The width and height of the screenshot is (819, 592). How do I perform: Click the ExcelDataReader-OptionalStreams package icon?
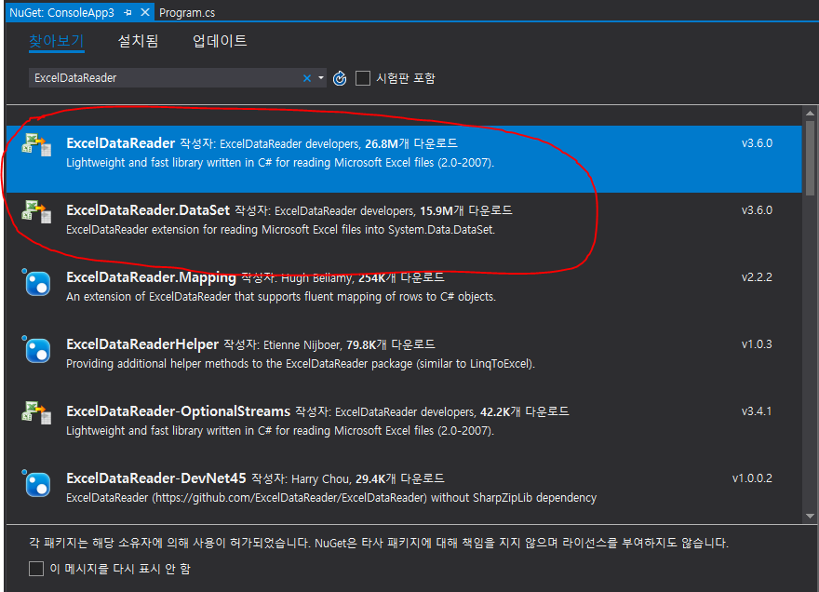36,412
